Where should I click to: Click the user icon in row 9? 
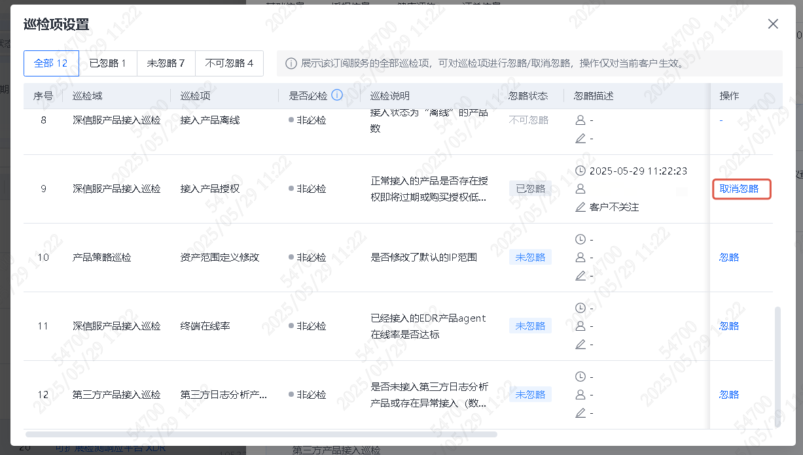[580, 189]
